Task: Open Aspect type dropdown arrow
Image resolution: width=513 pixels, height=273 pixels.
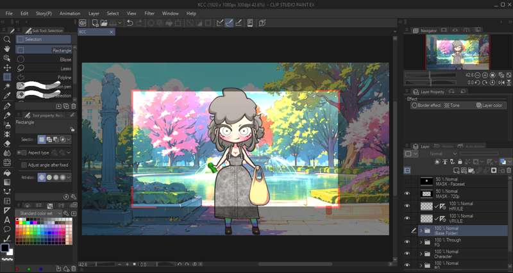Action: [69, 153]
